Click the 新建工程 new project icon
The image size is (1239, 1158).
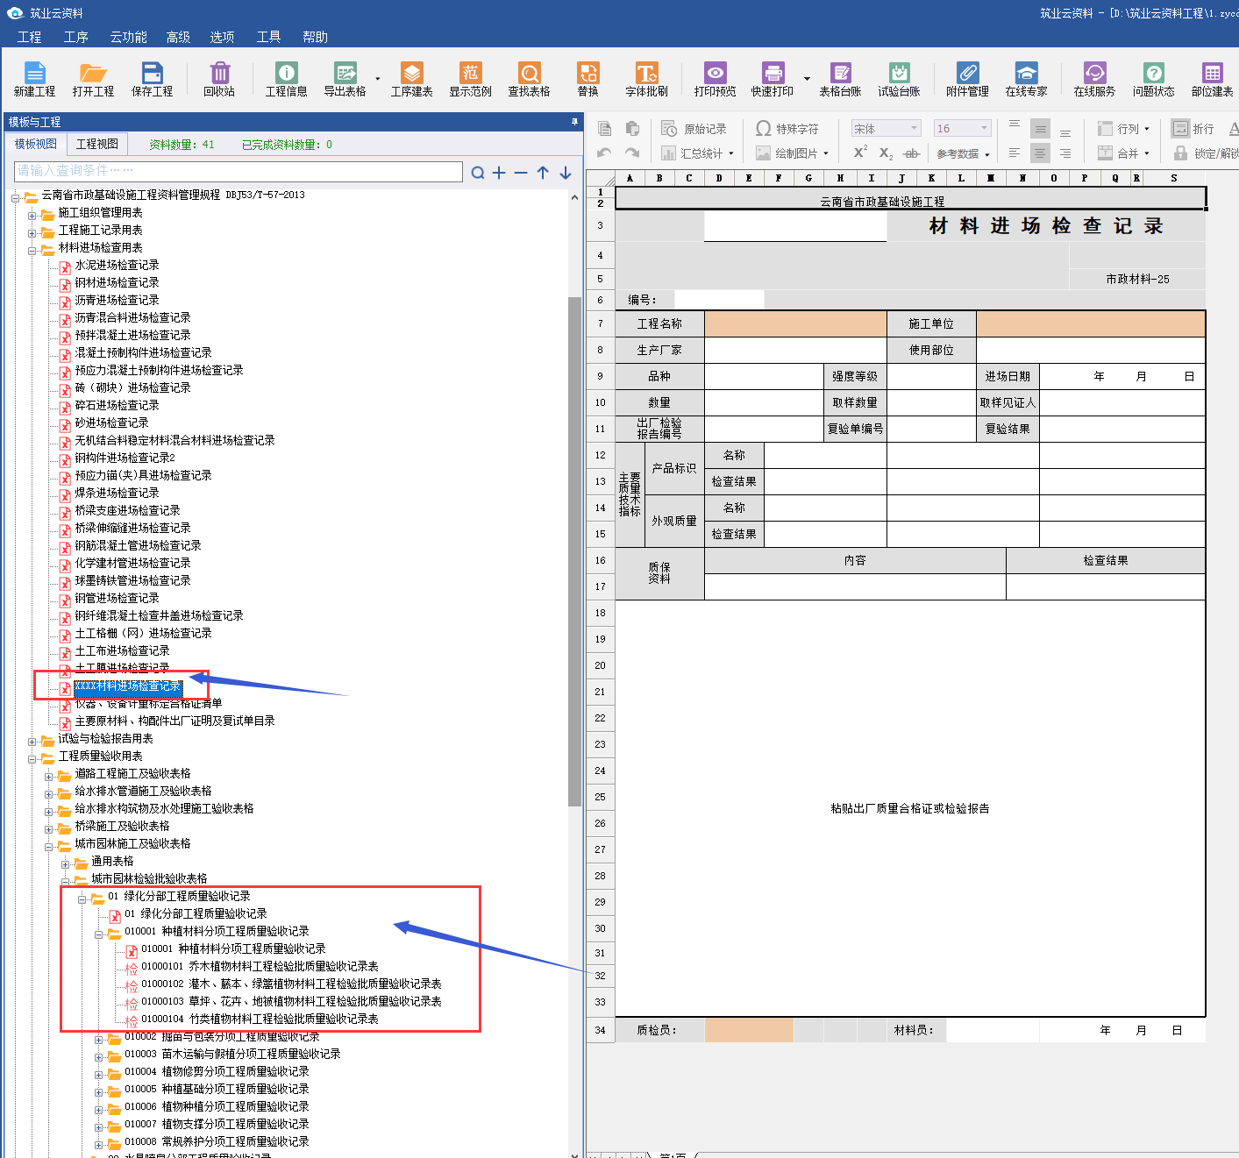click(x=34, y=79)
